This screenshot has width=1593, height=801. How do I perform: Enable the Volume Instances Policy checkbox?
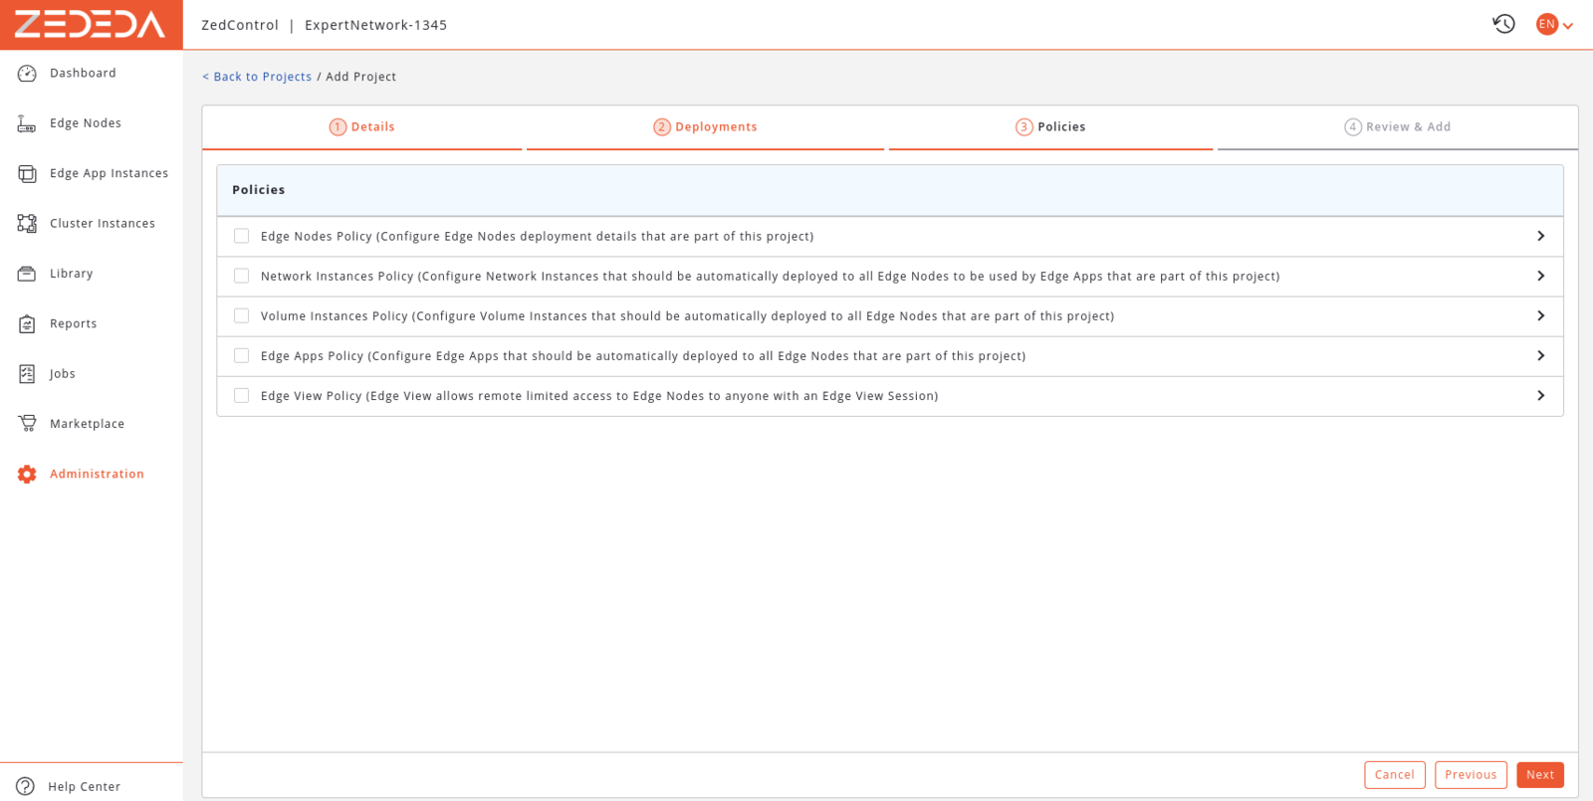[x=241, y=315]
